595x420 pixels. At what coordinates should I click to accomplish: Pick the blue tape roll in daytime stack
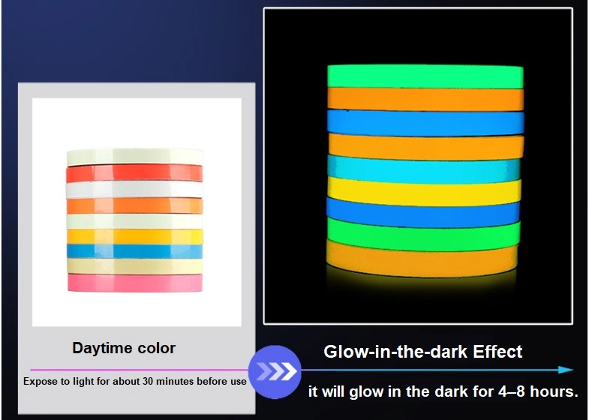click(135, 251)
